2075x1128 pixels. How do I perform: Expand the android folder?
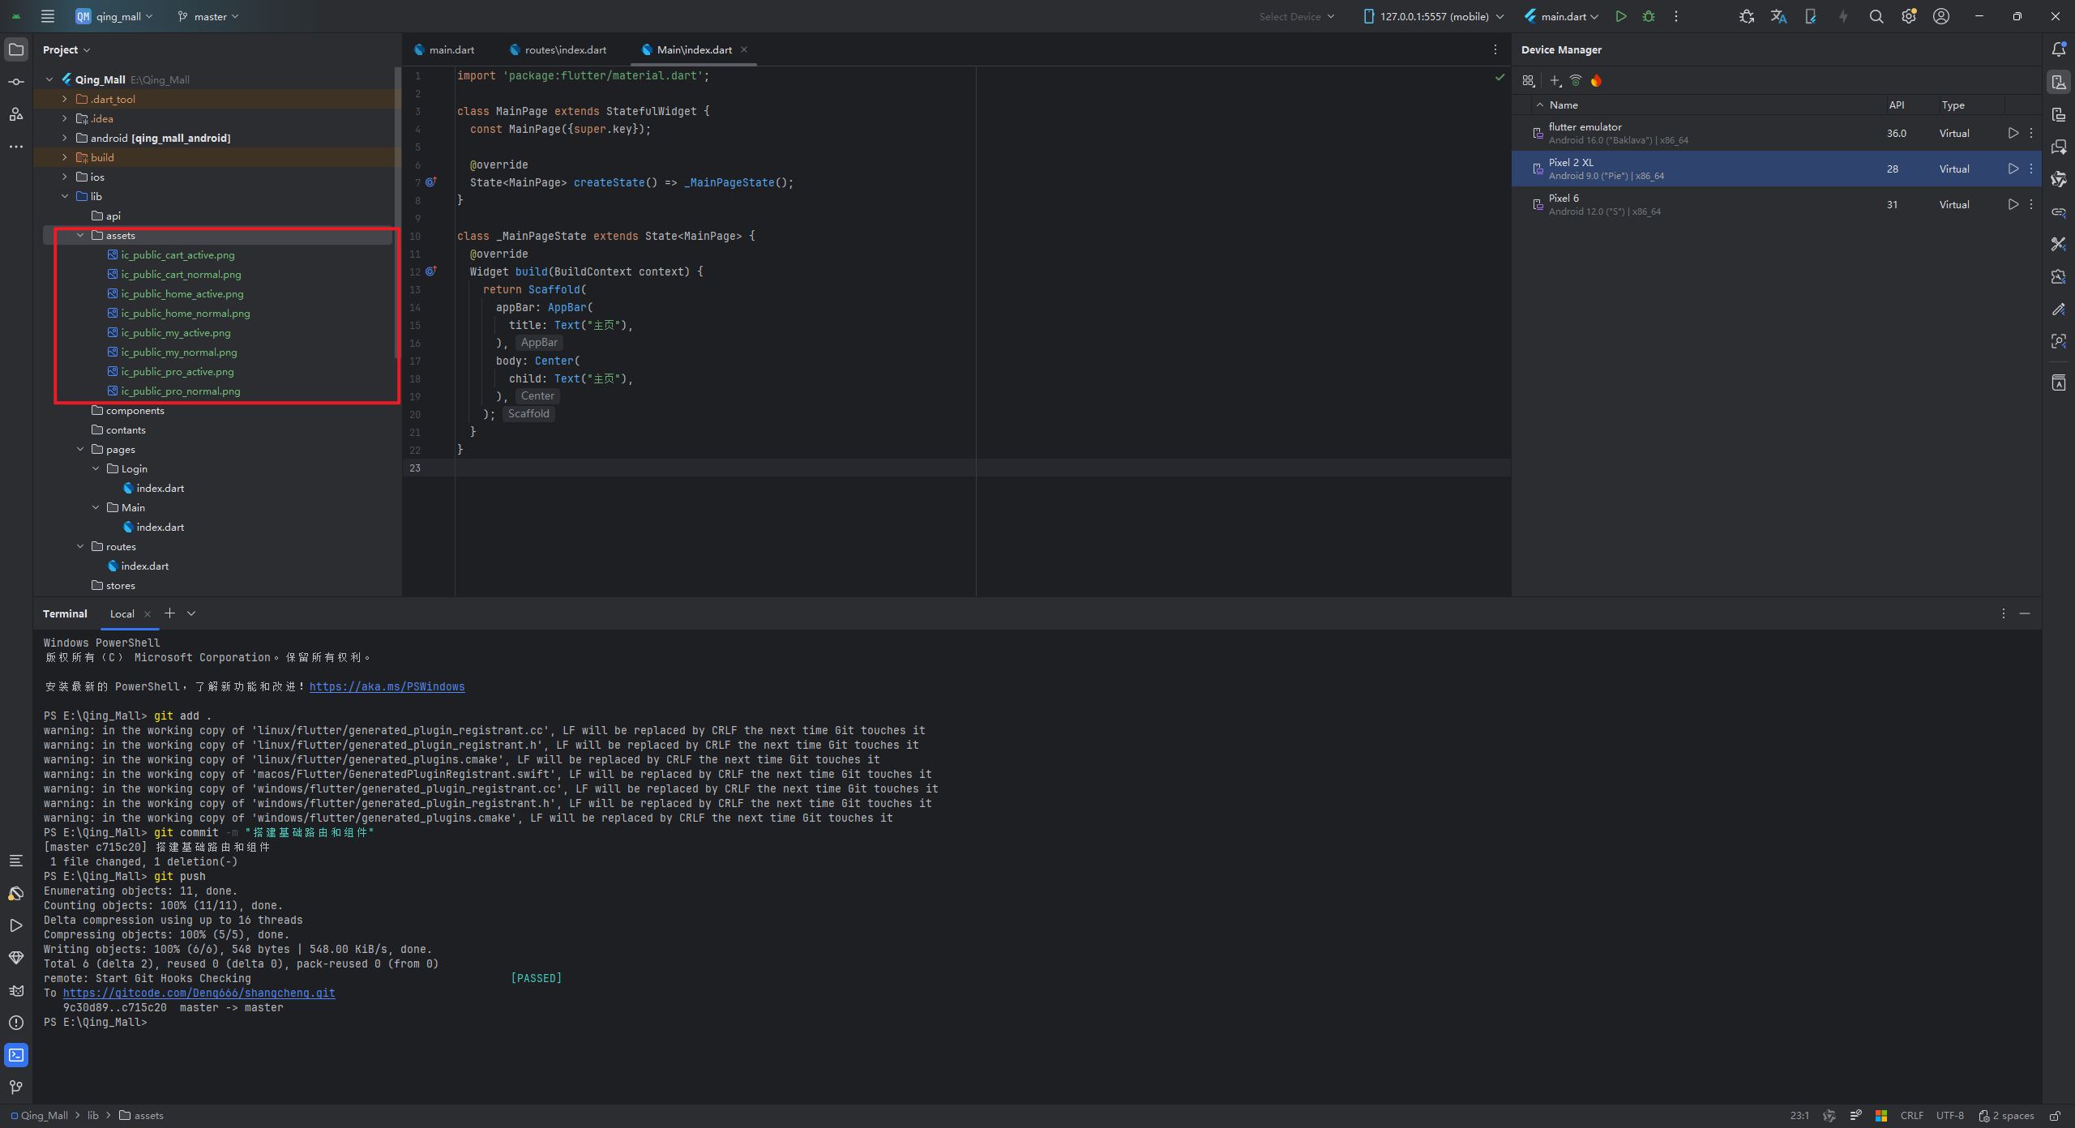(x=65, y=138)
